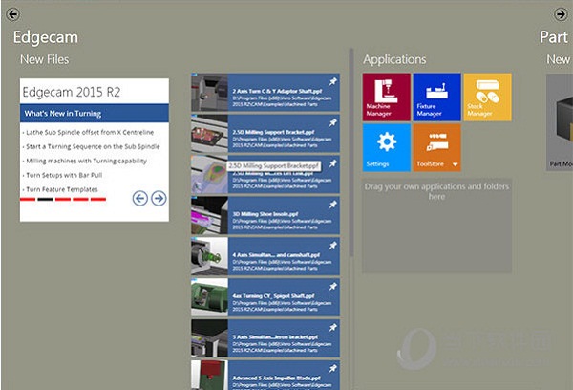
Task: Click Lathe Sub Spindle offset item
Action: (x=90, y=133)
